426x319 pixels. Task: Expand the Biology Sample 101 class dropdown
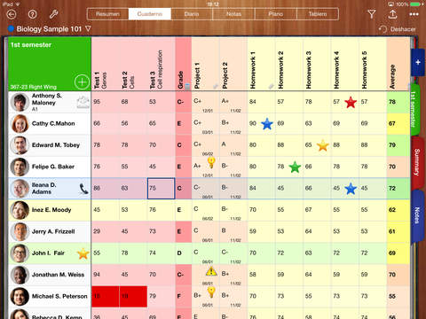(88, 28)
